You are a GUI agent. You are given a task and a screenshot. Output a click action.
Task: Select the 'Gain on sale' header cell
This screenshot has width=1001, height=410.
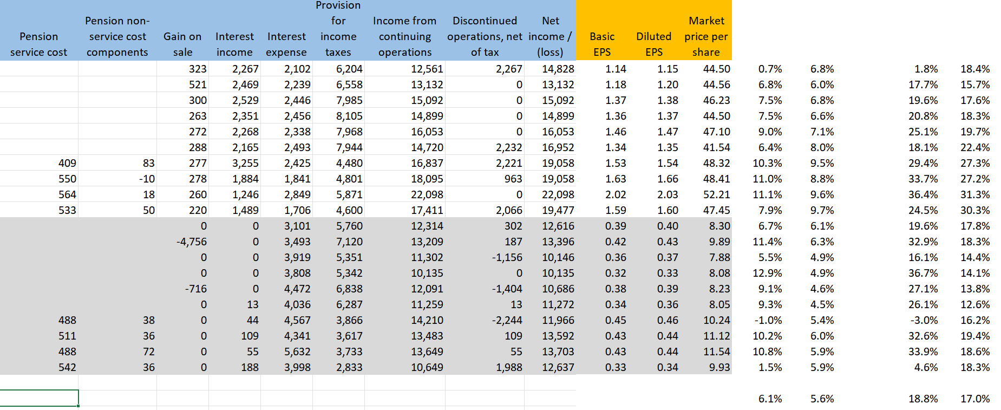point(182,44)
